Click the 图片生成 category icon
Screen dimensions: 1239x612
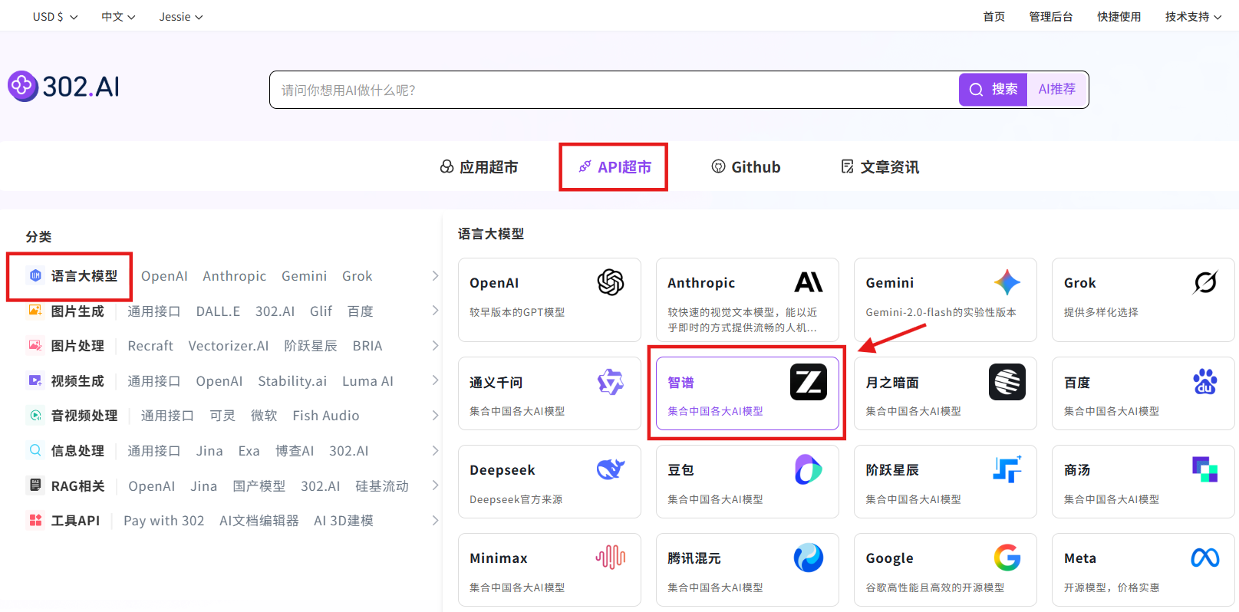click(x=35, y=311)
